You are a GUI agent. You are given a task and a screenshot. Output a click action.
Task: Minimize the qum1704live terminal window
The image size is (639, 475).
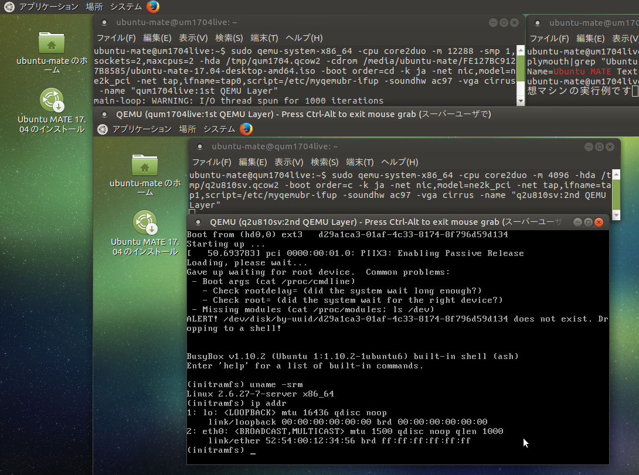589,146
